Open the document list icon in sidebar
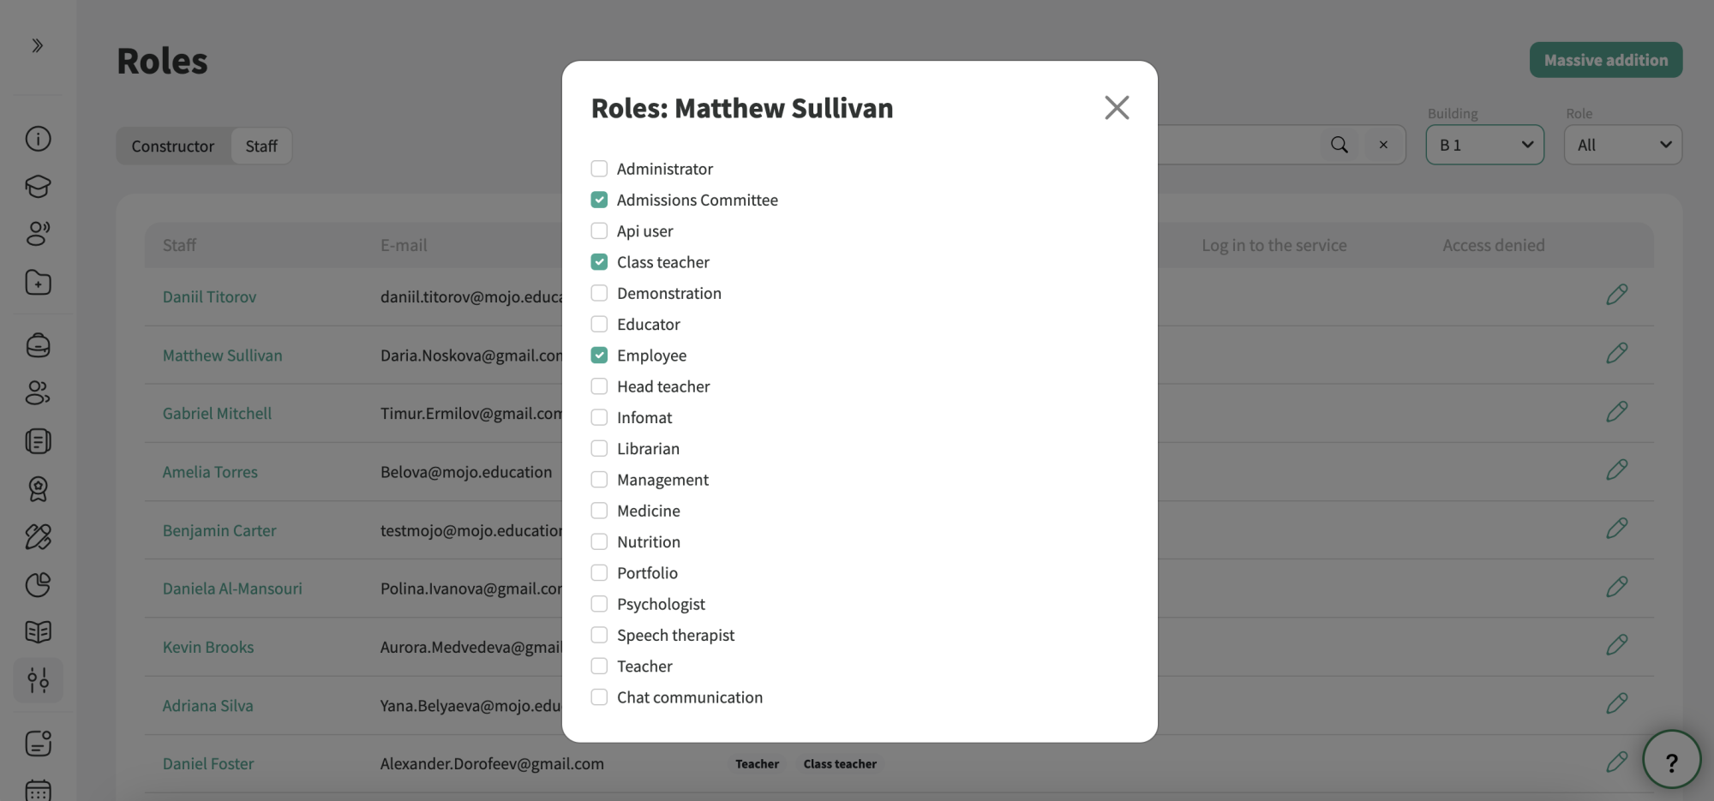This screenshot has height=801, width=1714. pos(38,441)
